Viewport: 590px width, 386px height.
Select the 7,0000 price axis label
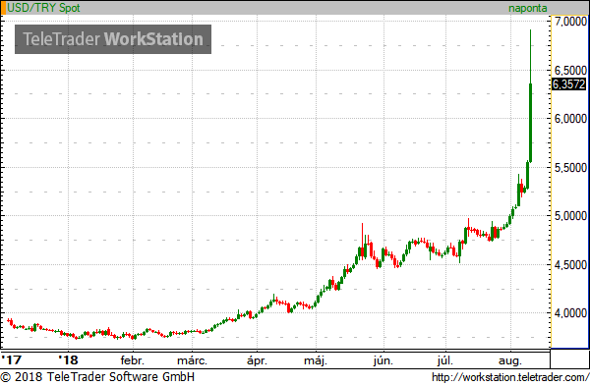point(570,22)
